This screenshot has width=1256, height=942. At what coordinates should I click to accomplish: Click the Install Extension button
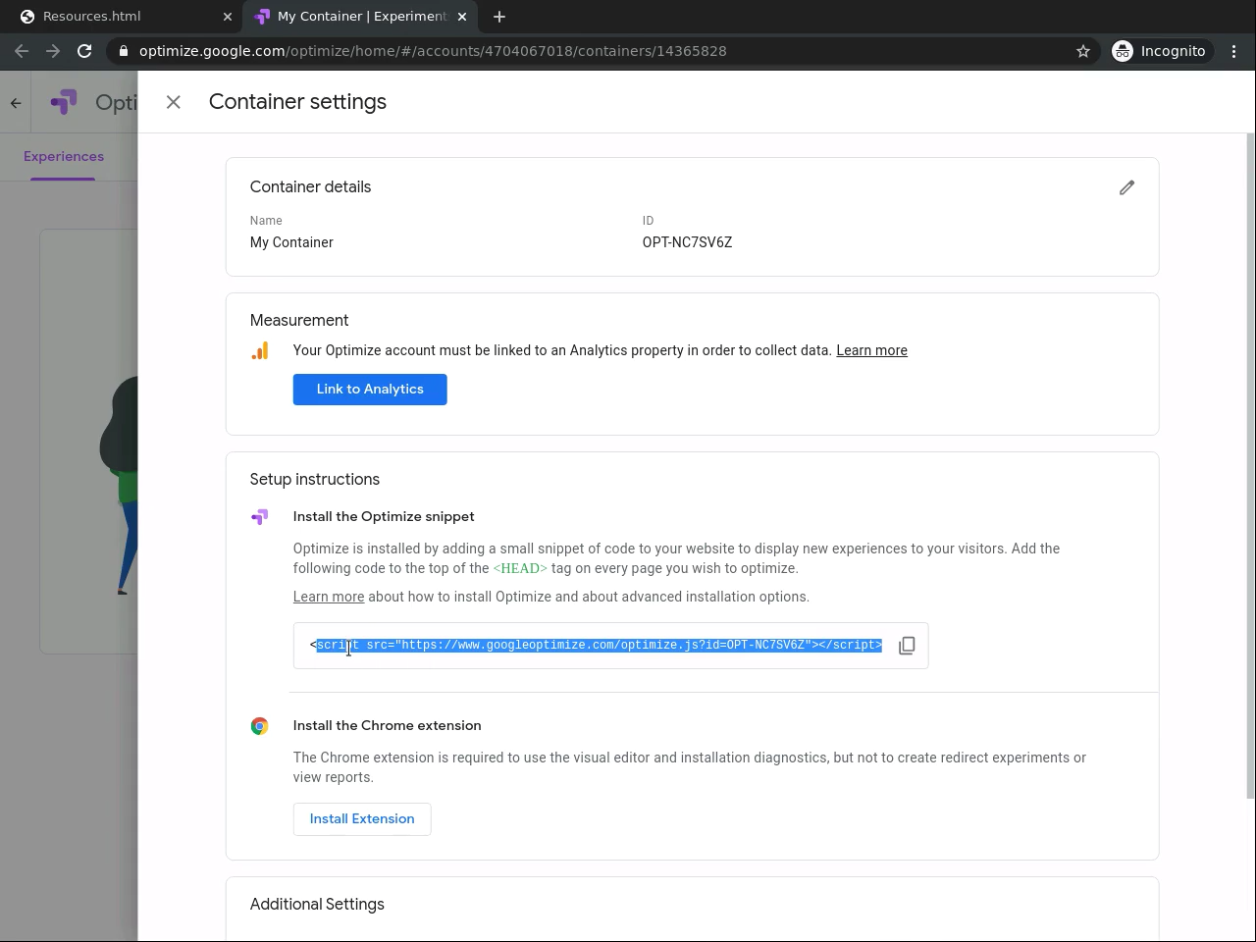click(362, 819)
